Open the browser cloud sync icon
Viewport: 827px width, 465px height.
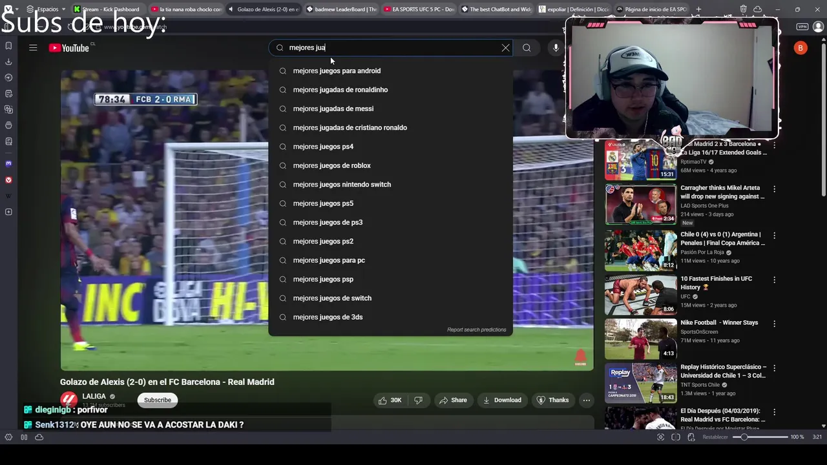point(757,9)
